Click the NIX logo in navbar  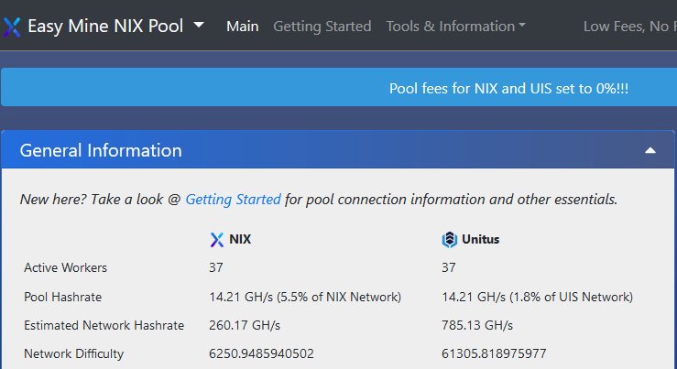click(11, 27)
